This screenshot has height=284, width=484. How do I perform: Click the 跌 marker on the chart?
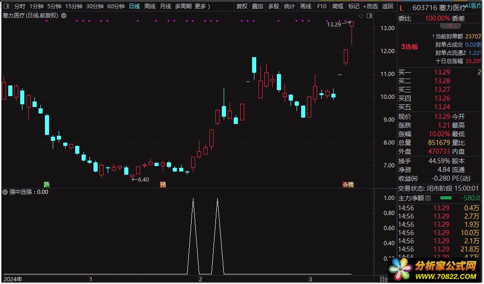pos(47,184)
